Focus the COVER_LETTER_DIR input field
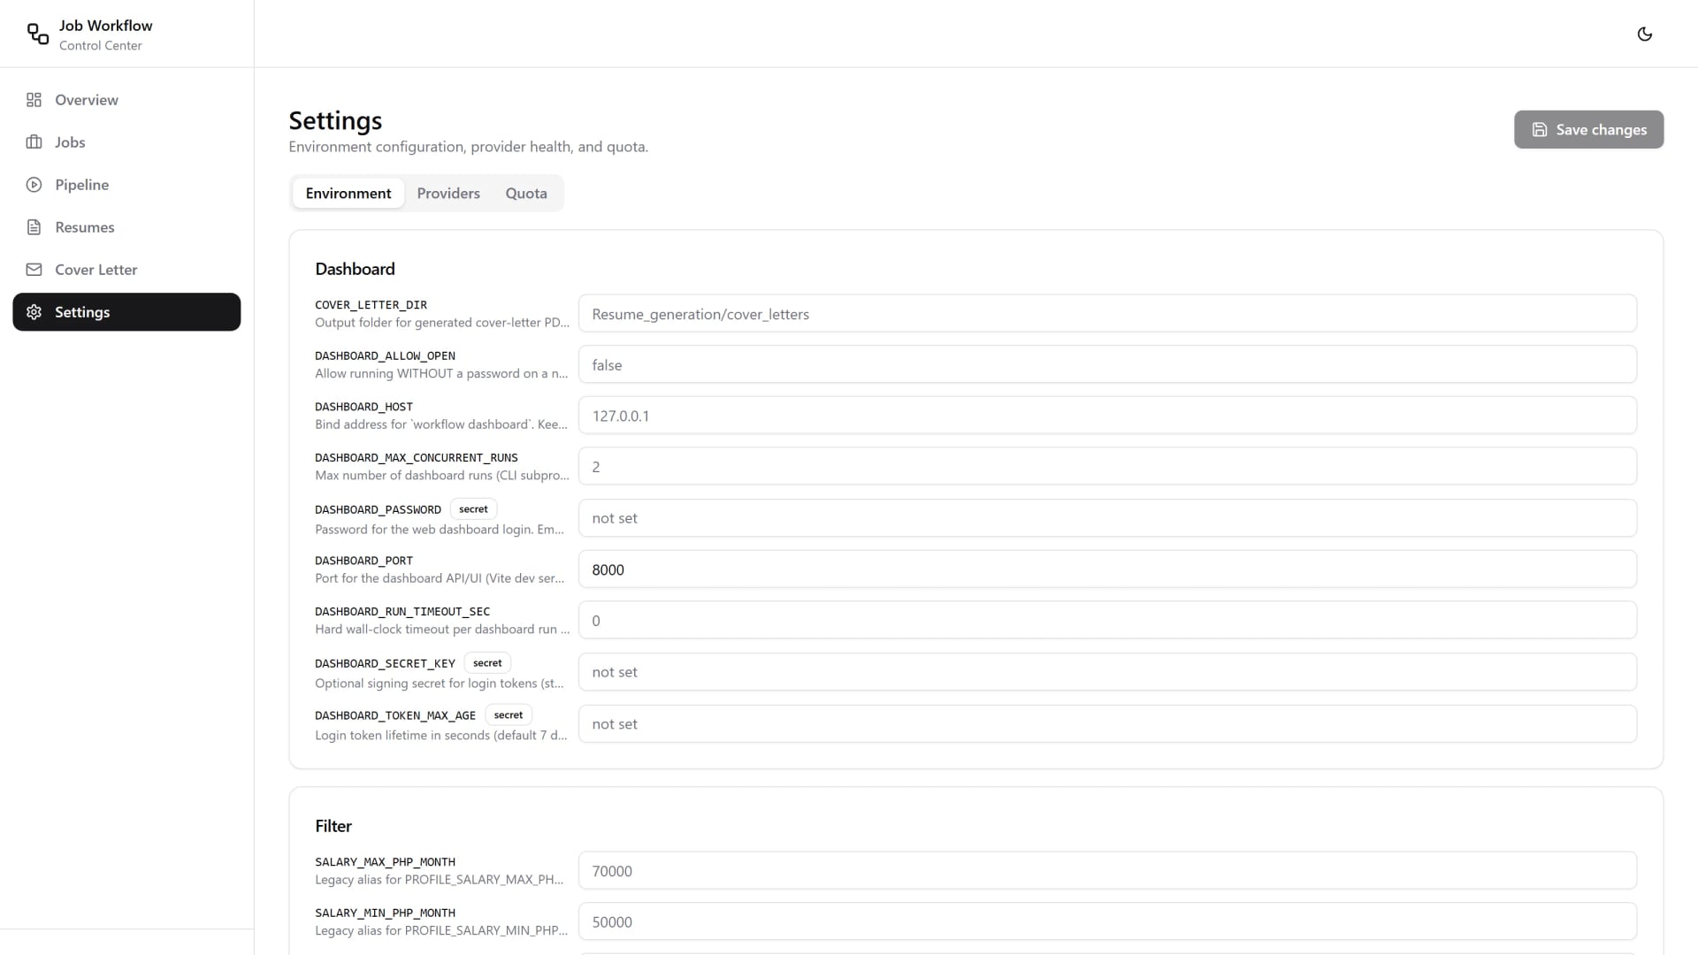The height and width of the screenshot is (955, 1698). pos(1107,314)
